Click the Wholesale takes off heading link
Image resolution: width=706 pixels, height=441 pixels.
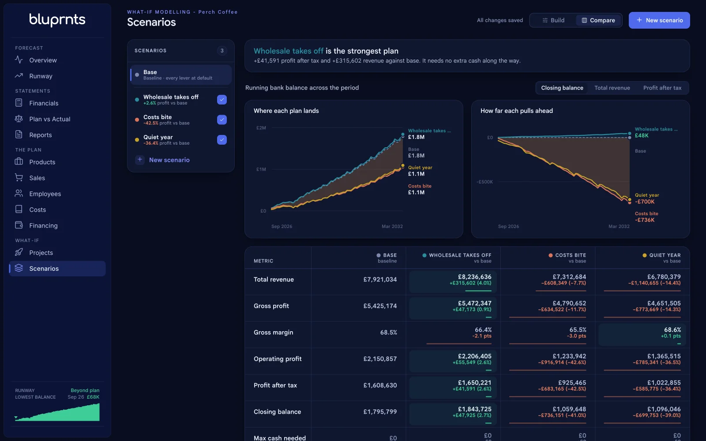[x=289, y=51]
